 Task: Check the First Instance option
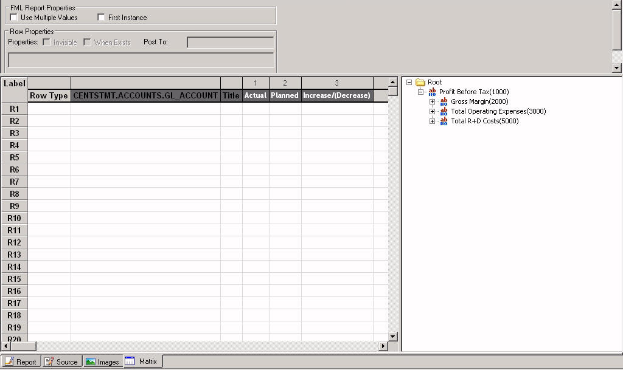pos(102,18)
